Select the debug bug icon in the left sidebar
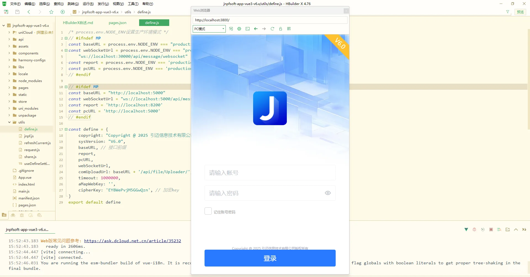Viewport: 530px width, 277px height. coord(22,215)
